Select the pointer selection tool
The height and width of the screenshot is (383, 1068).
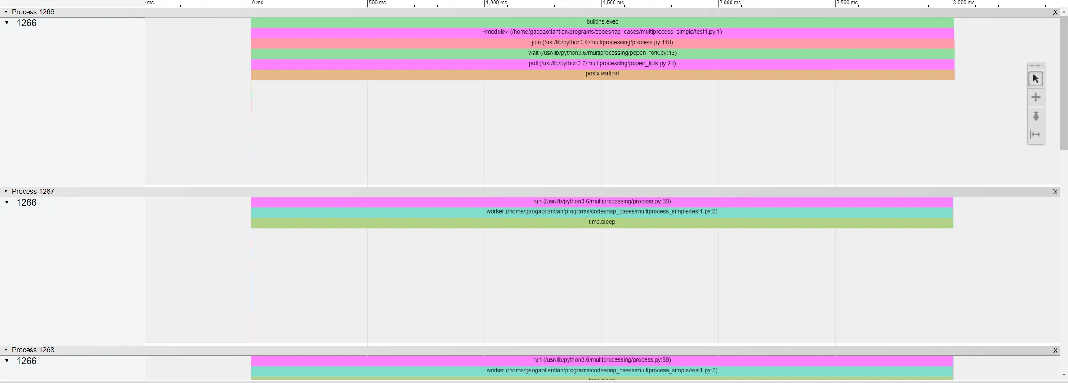tap(1036, 79)
